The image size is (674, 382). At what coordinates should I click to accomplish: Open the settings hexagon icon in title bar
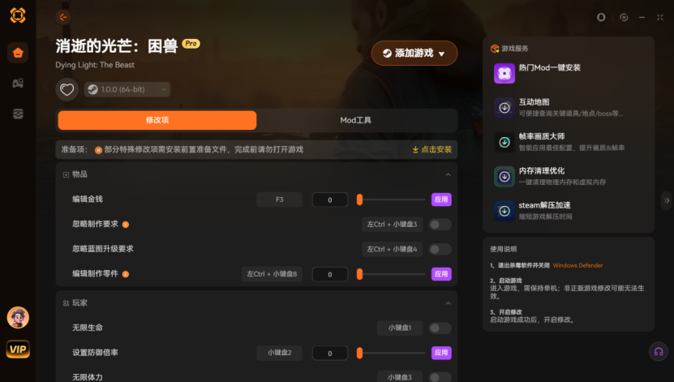(x=624, y=17)
